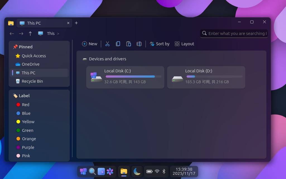Click the Wi-Fi icon in the system tray
The height and width of the screenshot is (179, 286).
157,171
